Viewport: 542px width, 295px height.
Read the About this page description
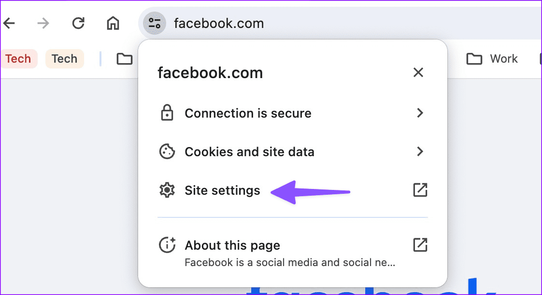pyautogui.click(x=289, y=262)
